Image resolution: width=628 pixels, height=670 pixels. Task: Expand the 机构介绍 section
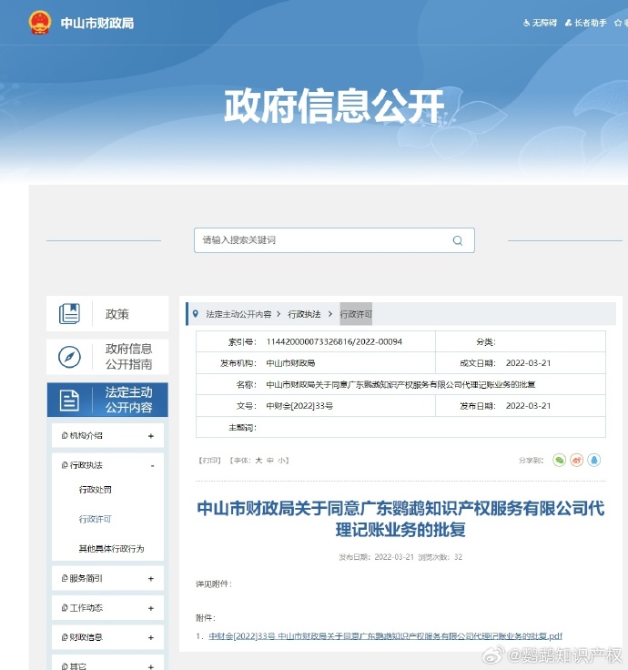[x=151, y=436]
